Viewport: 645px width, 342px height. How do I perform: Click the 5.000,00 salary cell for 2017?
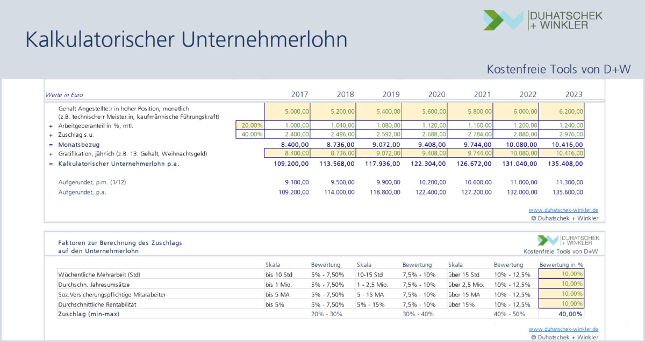(x=287, y=111)
